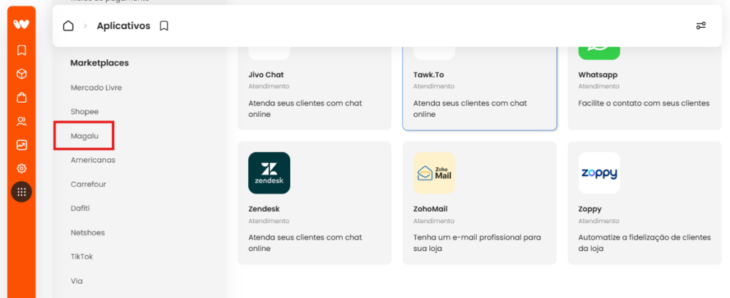Viewport: 730px width, 298px height.
Task: Open the shopping bag orders icon
Action: click(x=21, y=98)
